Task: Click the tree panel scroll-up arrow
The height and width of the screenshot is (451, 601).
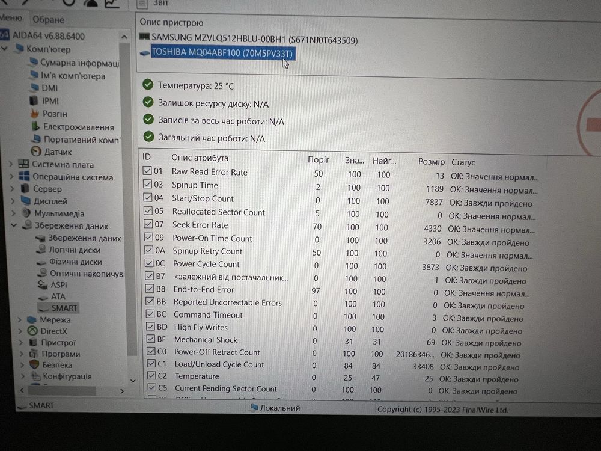Action: (124, 37)
